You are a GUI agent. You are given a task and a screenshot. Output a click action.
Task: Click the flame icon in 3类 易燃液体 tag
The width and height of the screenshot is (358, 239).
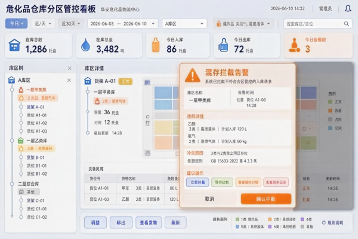pos(21,149)
